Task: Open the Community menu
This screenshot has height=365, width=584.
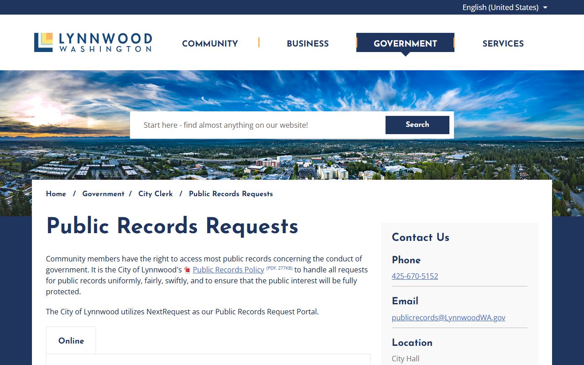Action: [x=210, y=44]
